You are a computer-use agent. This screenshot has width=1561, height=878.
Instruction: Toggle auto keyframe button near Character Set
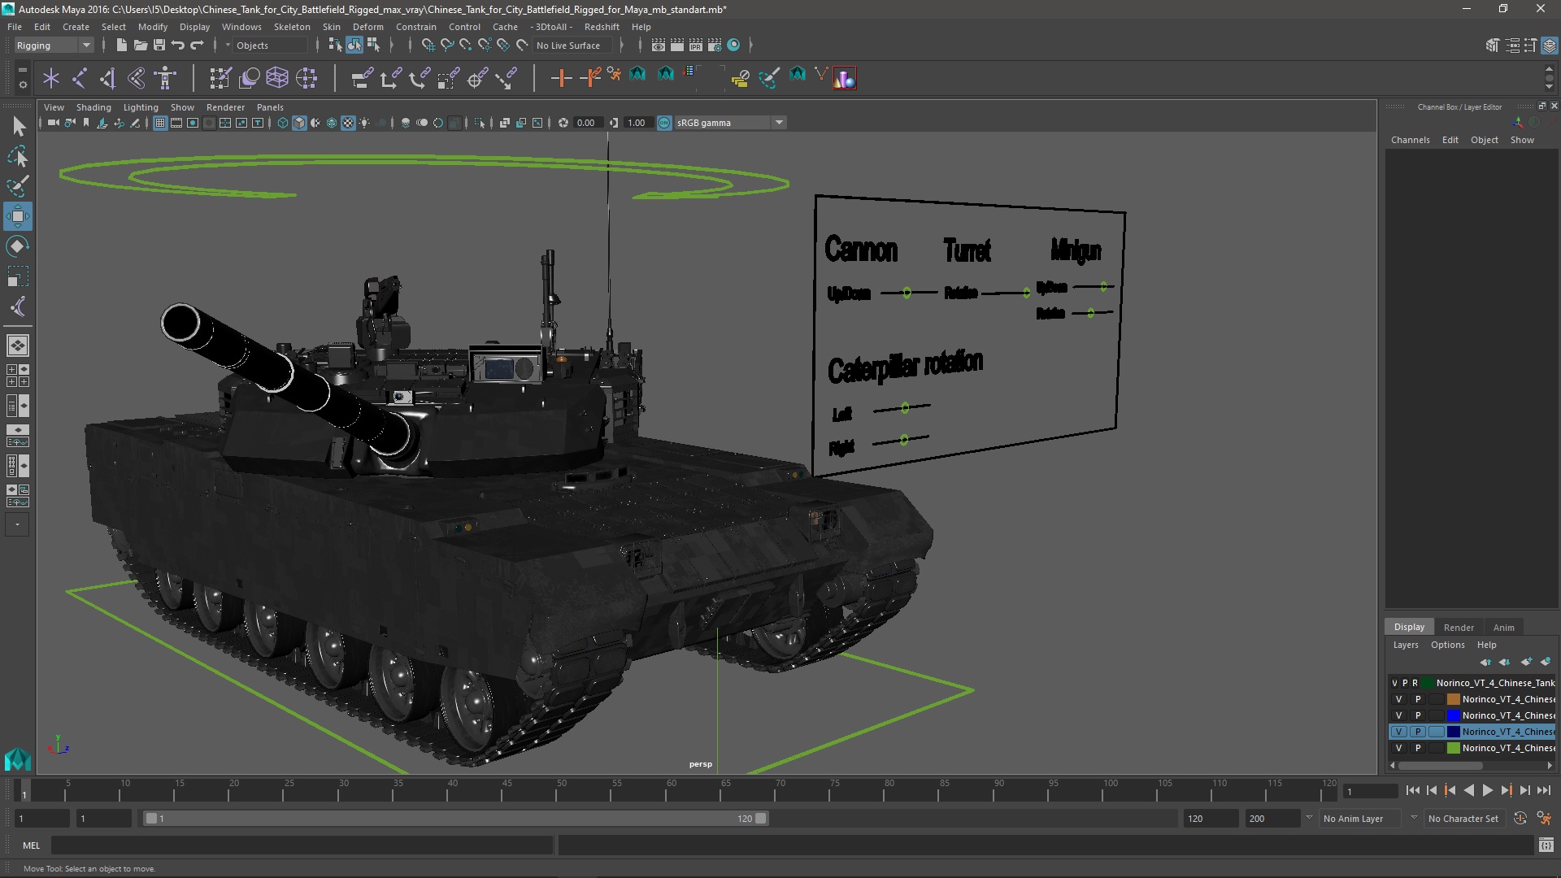1520,819
